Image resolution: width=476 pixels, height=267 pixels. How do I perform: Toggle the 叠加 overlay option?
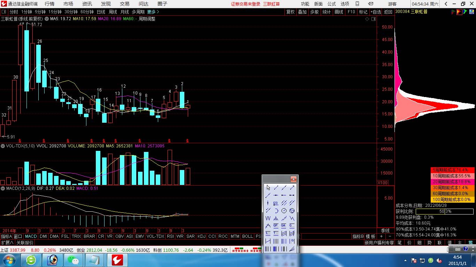(x=302, y=12)
